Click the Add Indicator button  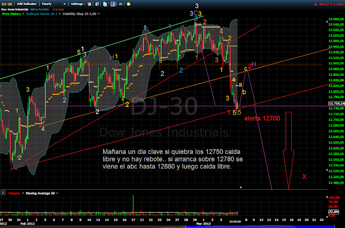click(x=26, y=4)
